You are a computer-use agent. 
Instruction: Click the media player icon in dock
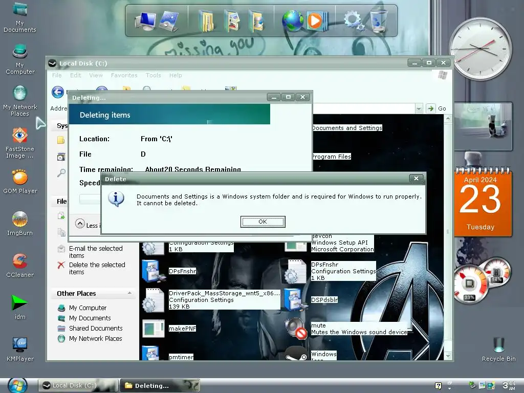316,21
